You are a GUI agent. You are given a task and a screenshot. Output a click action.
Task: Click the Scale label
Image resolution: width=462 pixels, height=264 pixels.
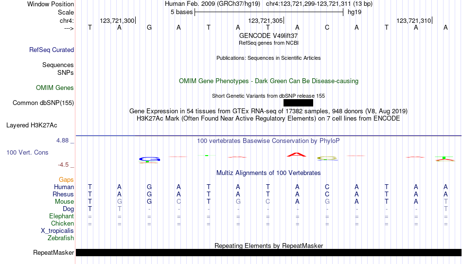coord(66,12)
